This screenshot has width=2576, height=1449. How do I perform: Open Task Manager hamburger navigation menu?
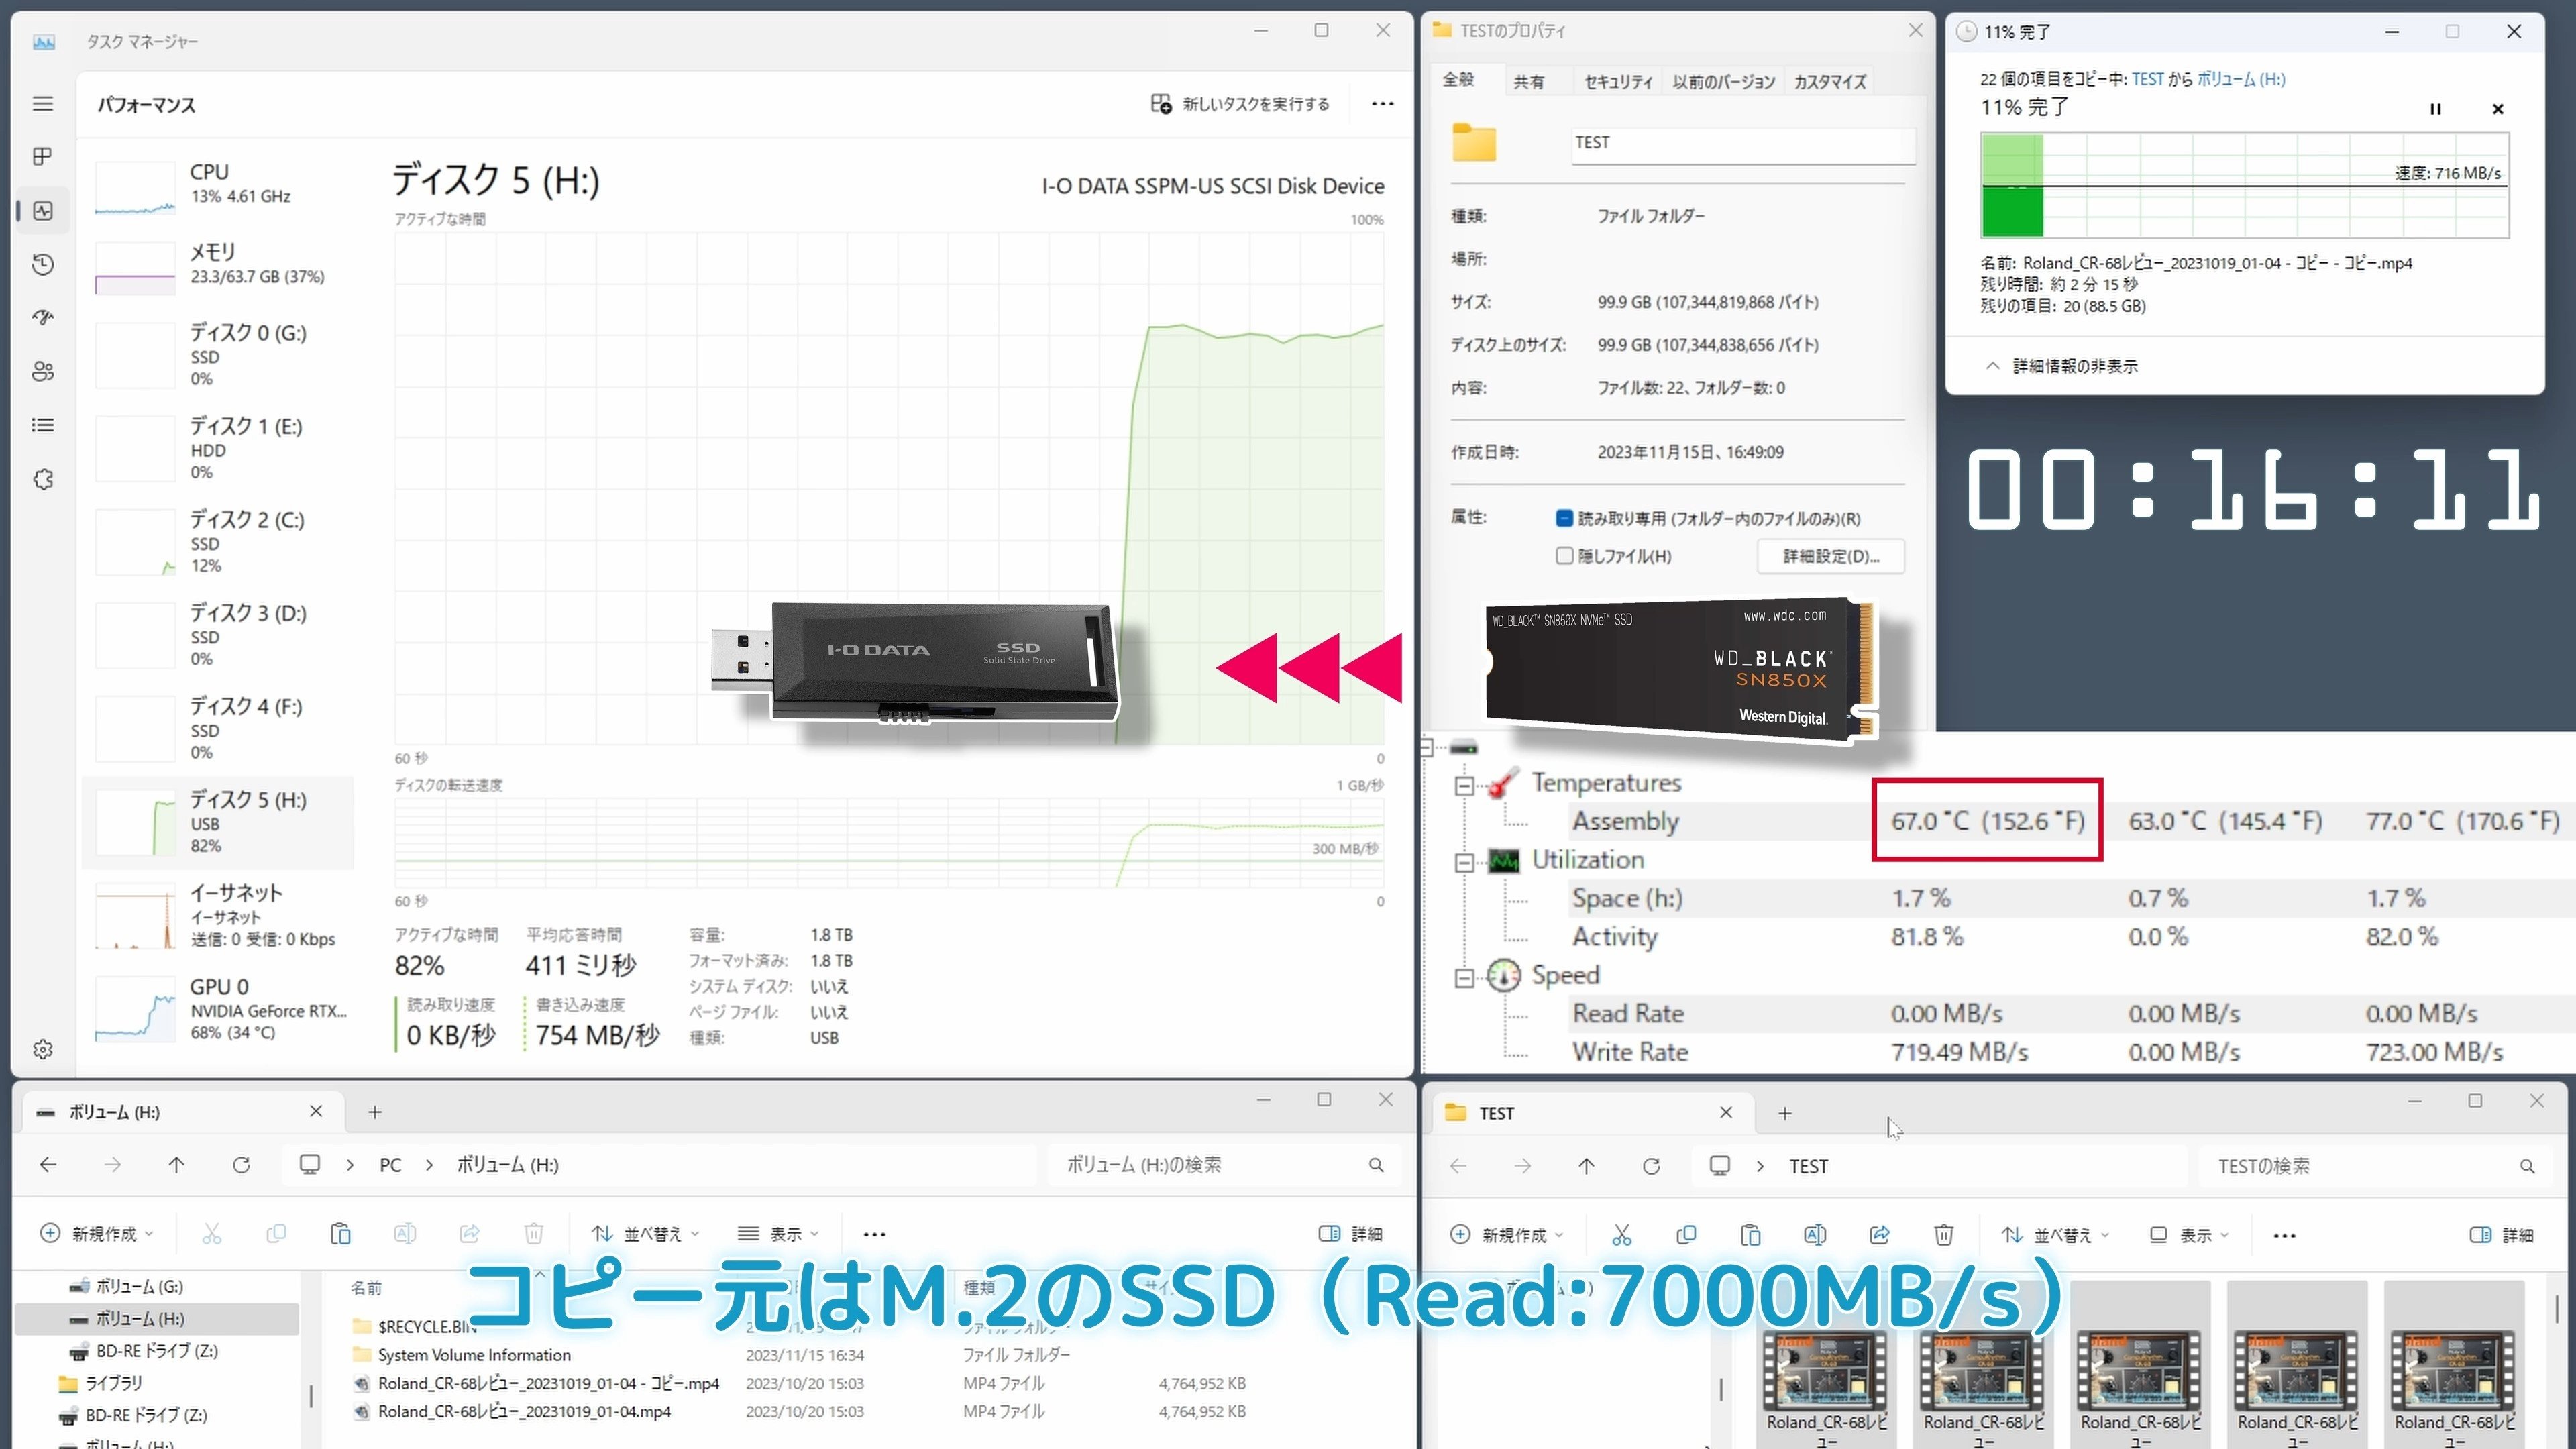tap(42, 104)
